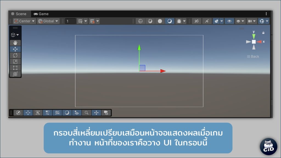Click the Back label under orientation gizmo

point(253,57)
